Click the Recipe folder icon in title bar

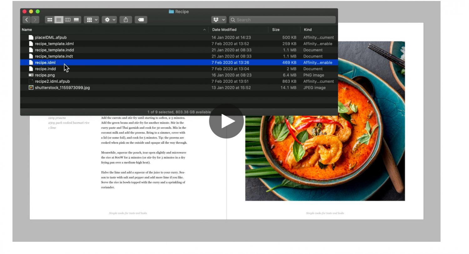[x=171, y=12]
